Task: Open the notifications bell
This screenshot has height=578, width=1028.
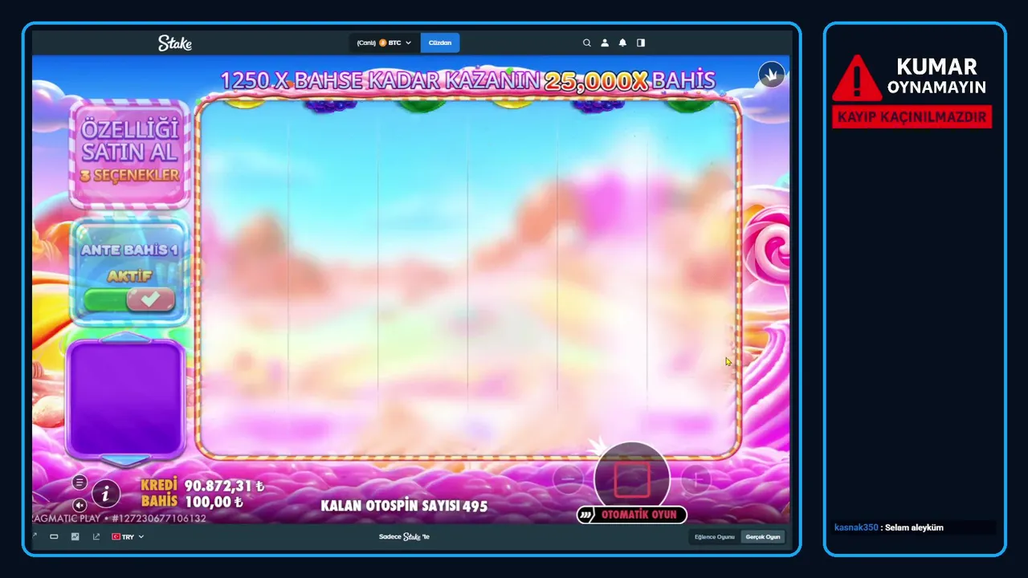Action: [x=622, y=43]
